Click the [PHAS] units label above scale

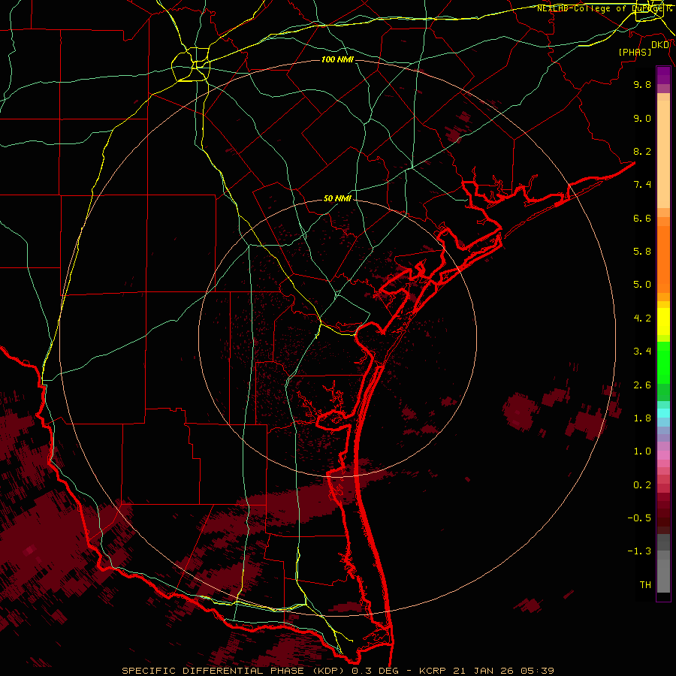point(635,52)
